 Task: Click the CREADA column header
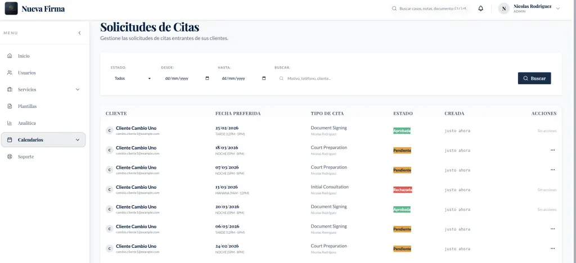click(x=454, y=114)
